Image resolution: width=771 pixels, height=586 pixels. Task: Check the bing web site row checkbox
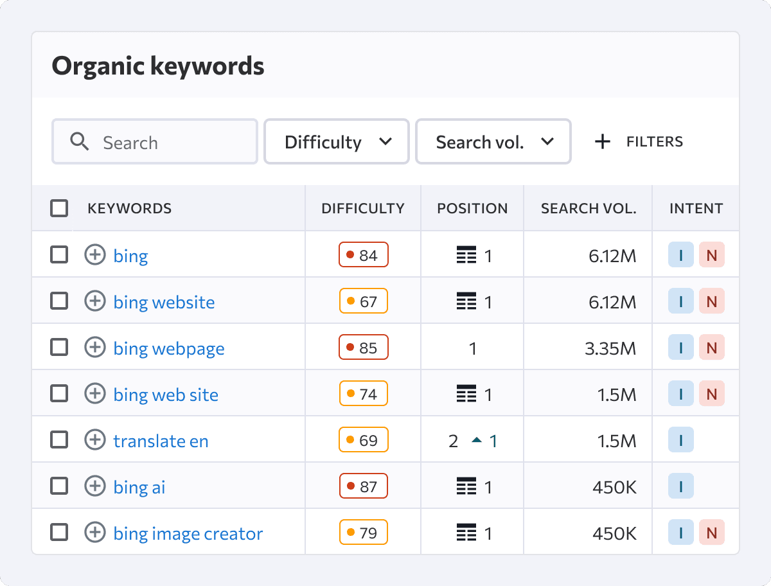pos(59,394)
